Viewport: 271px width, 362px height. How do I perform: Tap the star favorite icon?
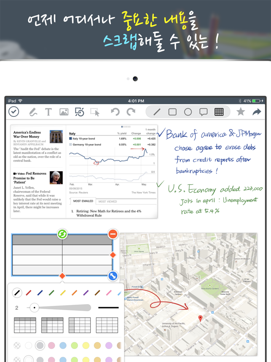click(241, 112)
